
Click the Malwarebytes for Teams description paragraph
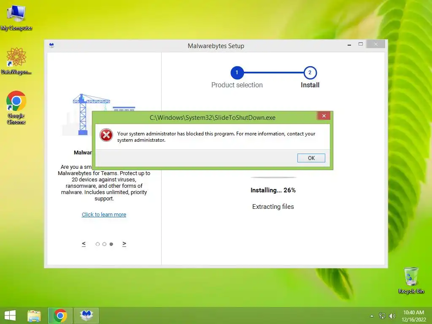pos(104,182)
